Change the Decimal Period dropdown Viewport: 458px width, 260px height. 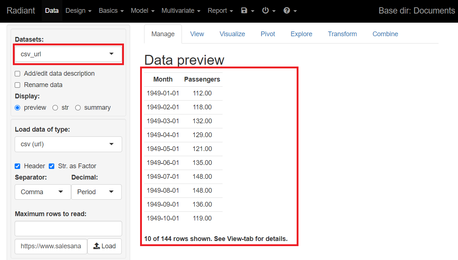tap(96, 192)
